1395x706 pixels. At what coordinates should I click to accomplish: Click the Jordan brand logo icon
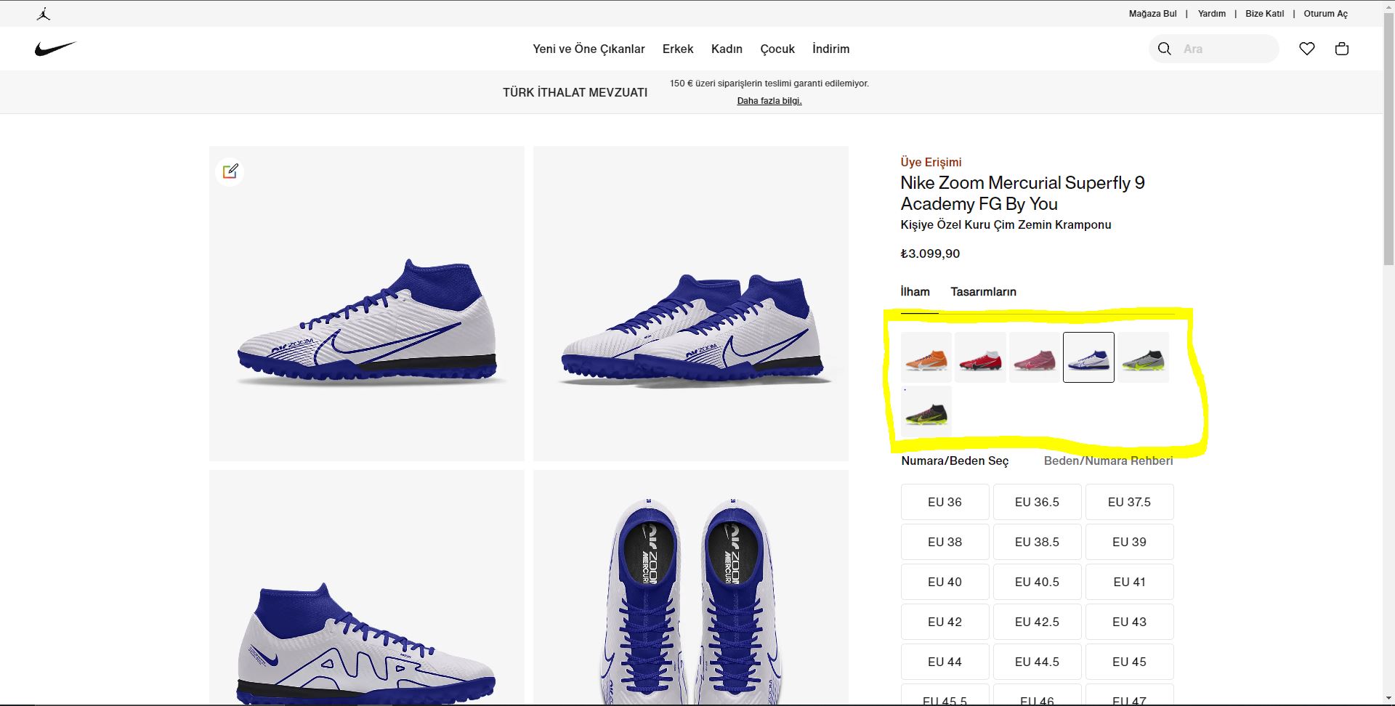click(x=44, y=14)
